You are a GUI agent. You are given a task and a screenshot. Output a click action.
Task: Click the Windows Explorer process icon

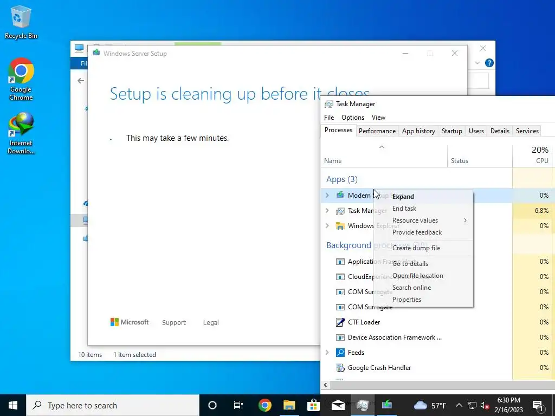coord(340,226)
